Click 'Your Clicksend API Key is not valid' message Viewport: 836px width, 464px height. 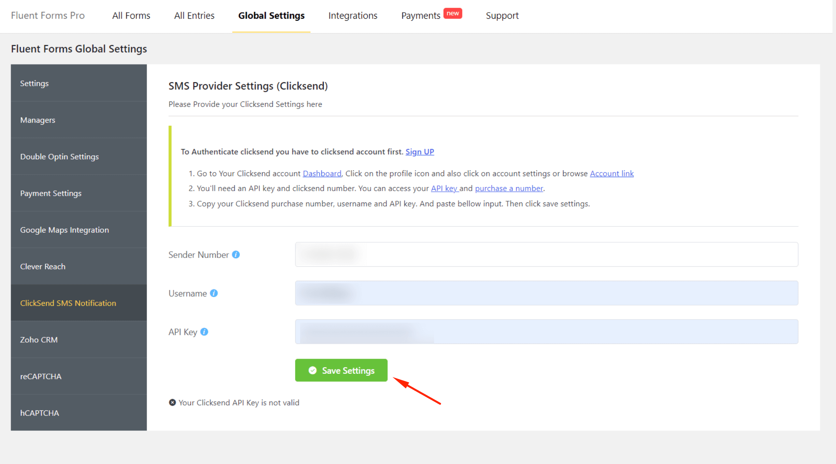tap(239, 403)
